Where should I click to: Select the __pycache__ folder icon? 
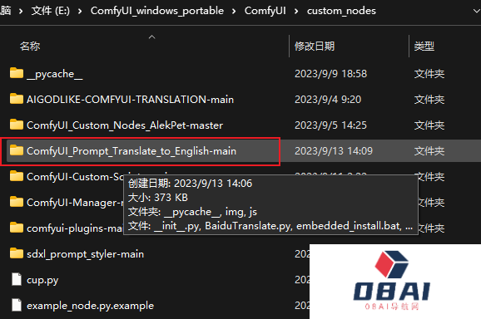(x=17, y=73)
